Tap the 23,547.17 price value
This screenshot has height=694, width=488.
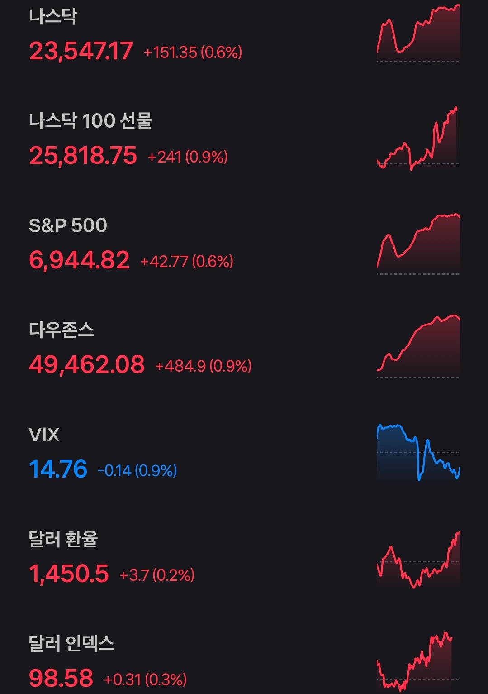pos(81,51)
